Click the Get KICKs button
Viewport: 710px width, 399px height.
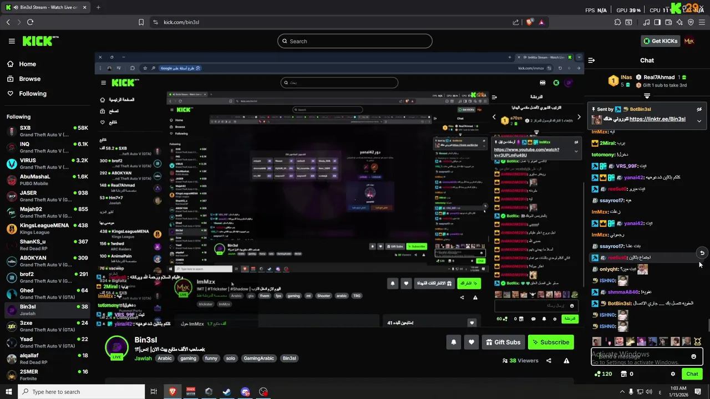coord(660,41)
